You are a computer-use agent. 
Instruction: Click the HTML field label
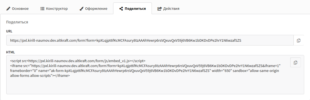[10, 52]
